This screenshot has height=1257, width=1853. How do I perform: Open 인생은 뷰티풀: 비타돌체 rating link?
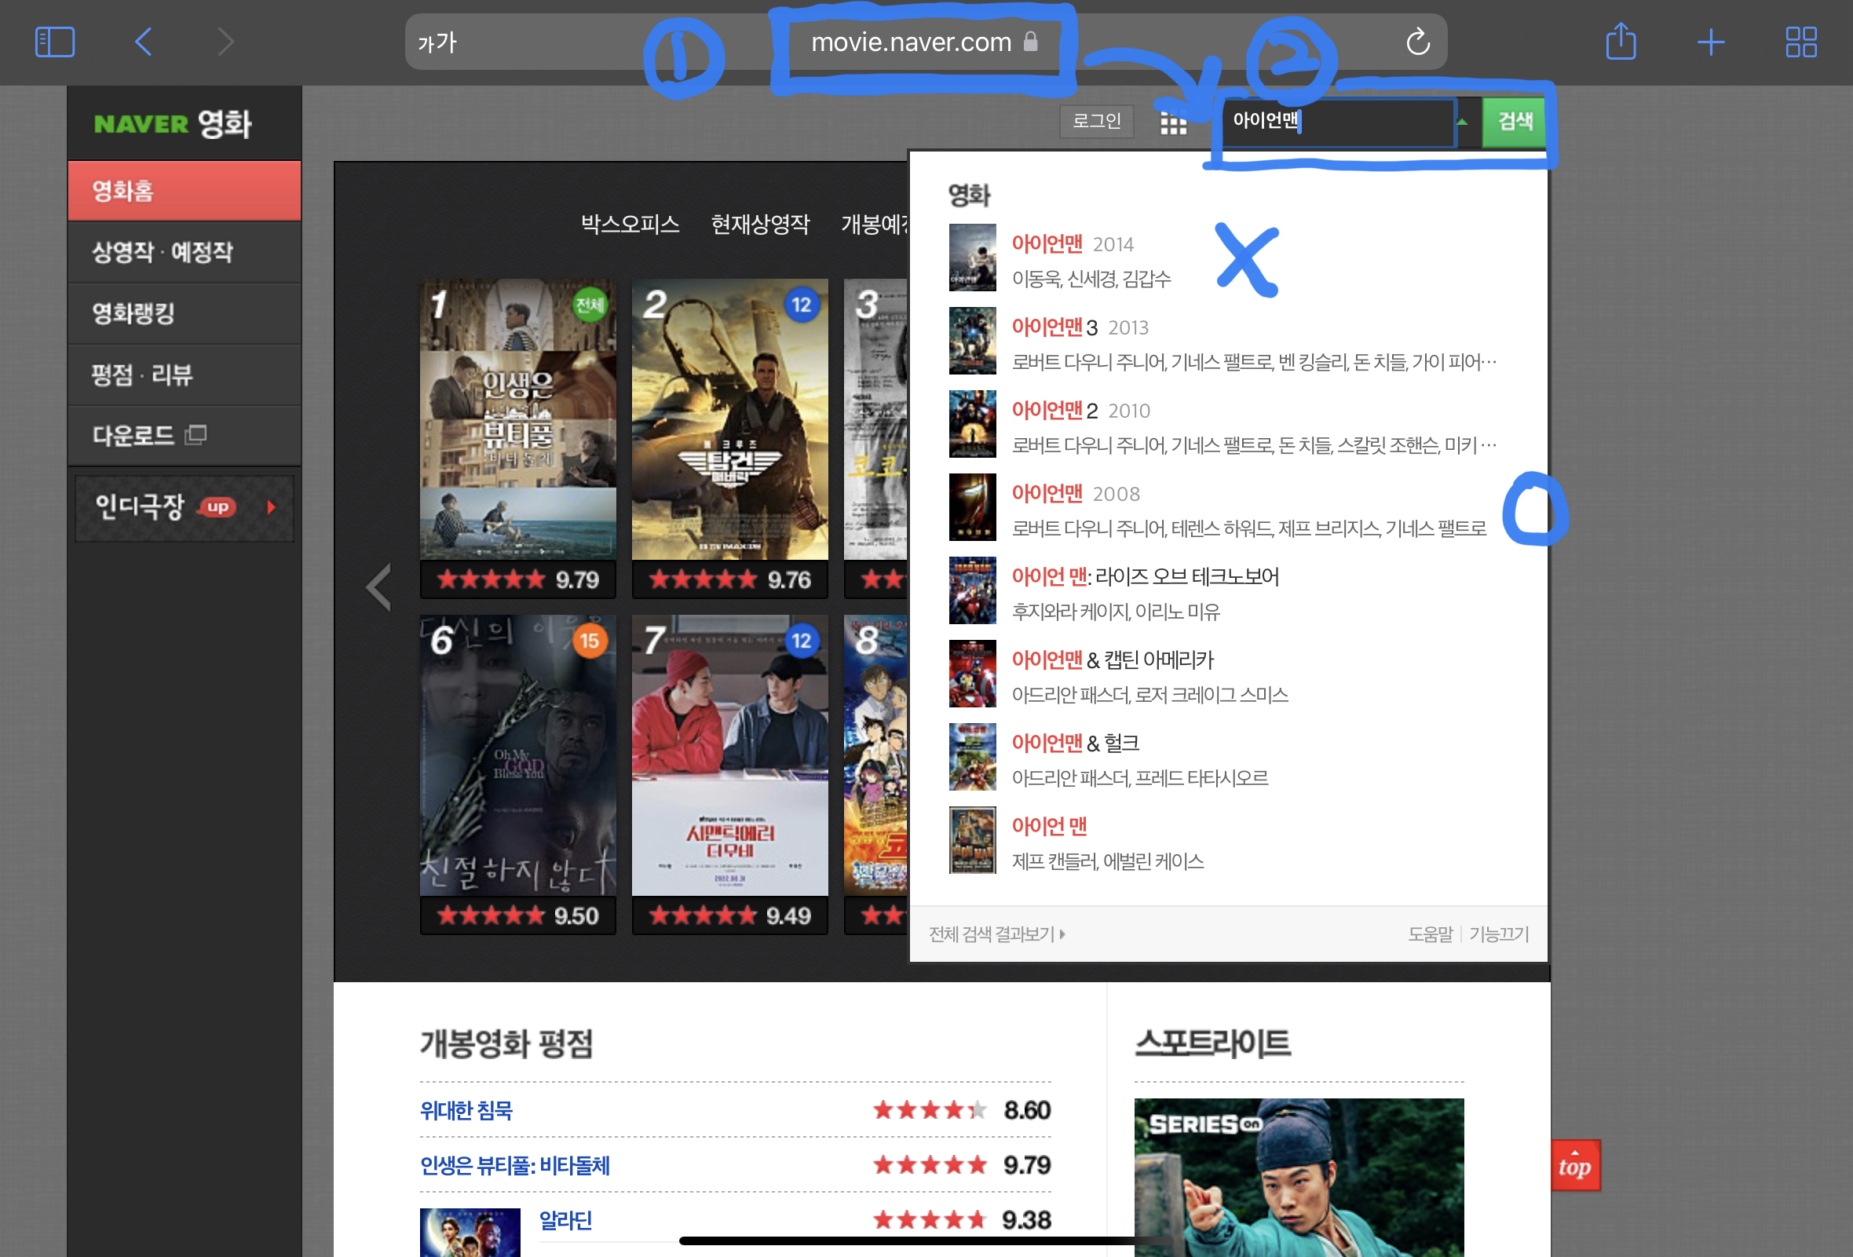515,1166
